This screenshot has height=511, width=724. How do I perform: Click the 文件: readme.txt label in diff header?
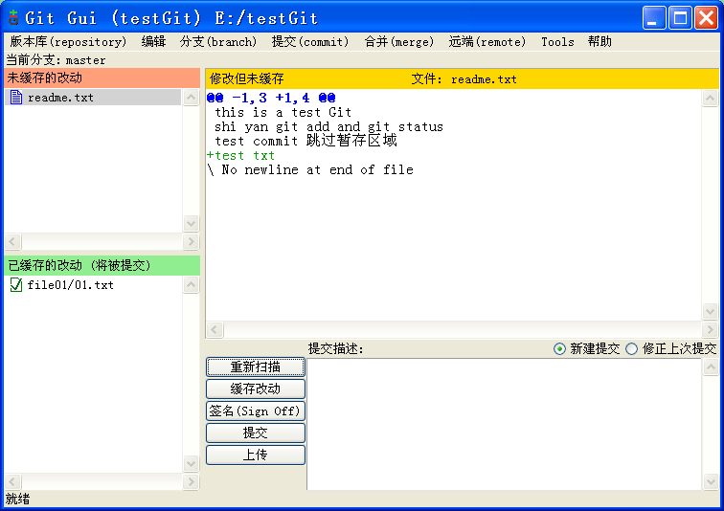coord(464,78)
